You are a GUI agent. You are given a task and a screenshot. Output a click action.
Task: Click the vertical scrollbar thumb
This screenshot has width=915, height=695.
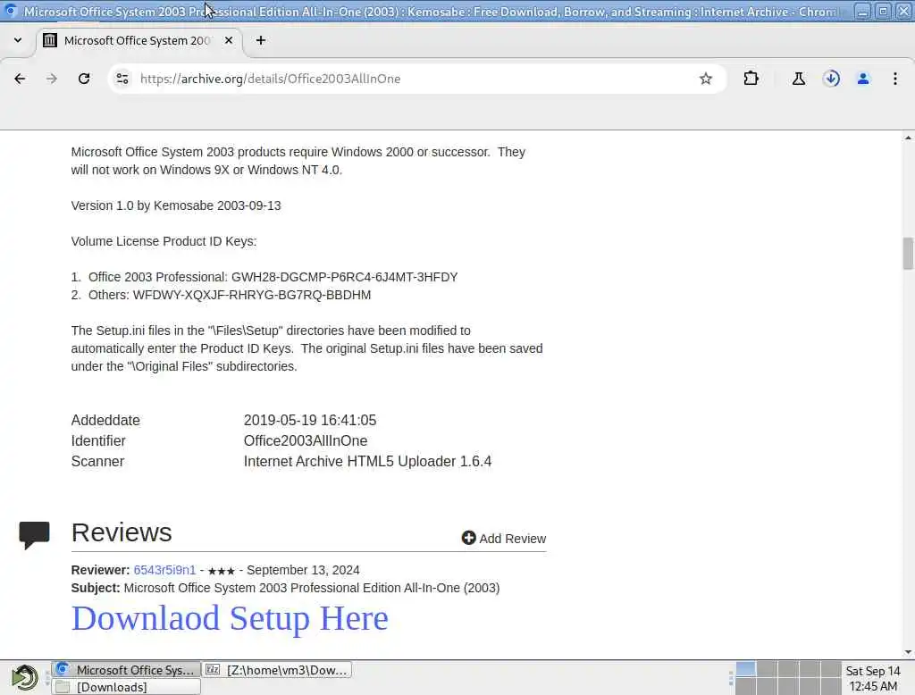pos(908,254)
